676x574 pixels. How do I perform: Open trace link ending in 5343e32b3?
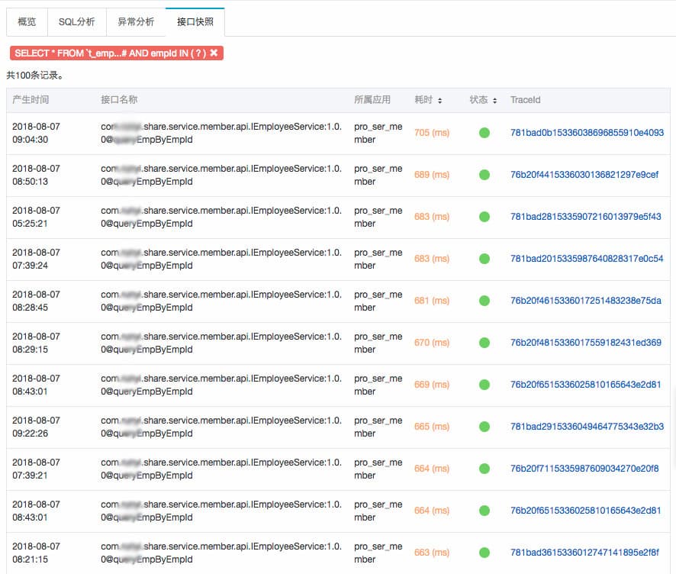[587, 427]
